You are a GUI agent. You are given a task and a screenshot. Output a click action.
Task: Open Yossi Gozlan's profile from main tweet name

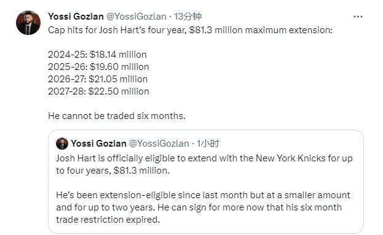tap(76, 17)
